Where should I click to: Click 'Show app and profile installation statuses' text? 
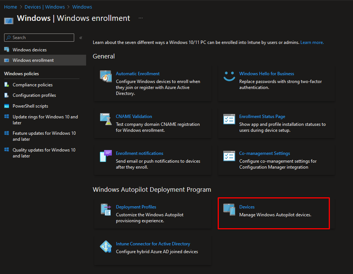[x=283, y=127]
